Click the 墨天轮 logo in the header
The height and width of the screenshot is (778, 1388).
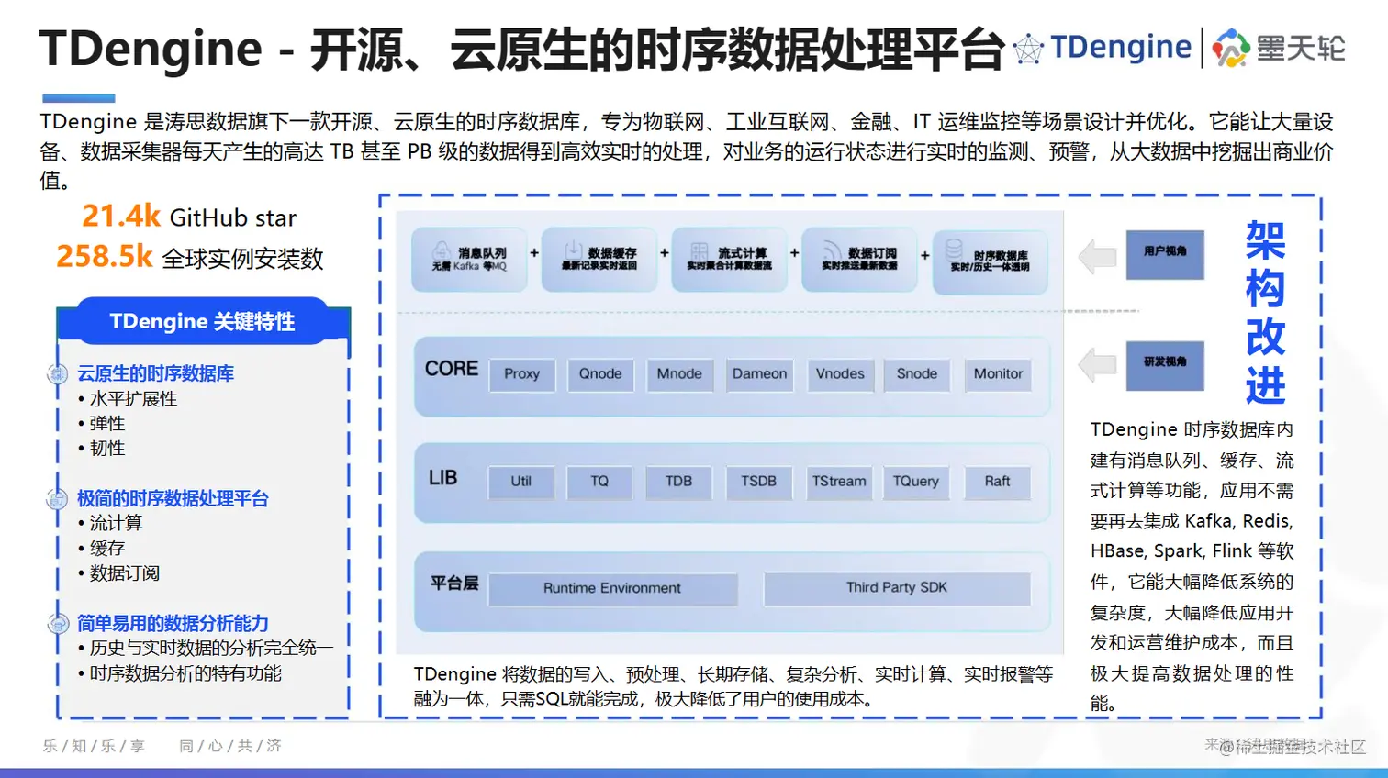(x=1279, y=48)
